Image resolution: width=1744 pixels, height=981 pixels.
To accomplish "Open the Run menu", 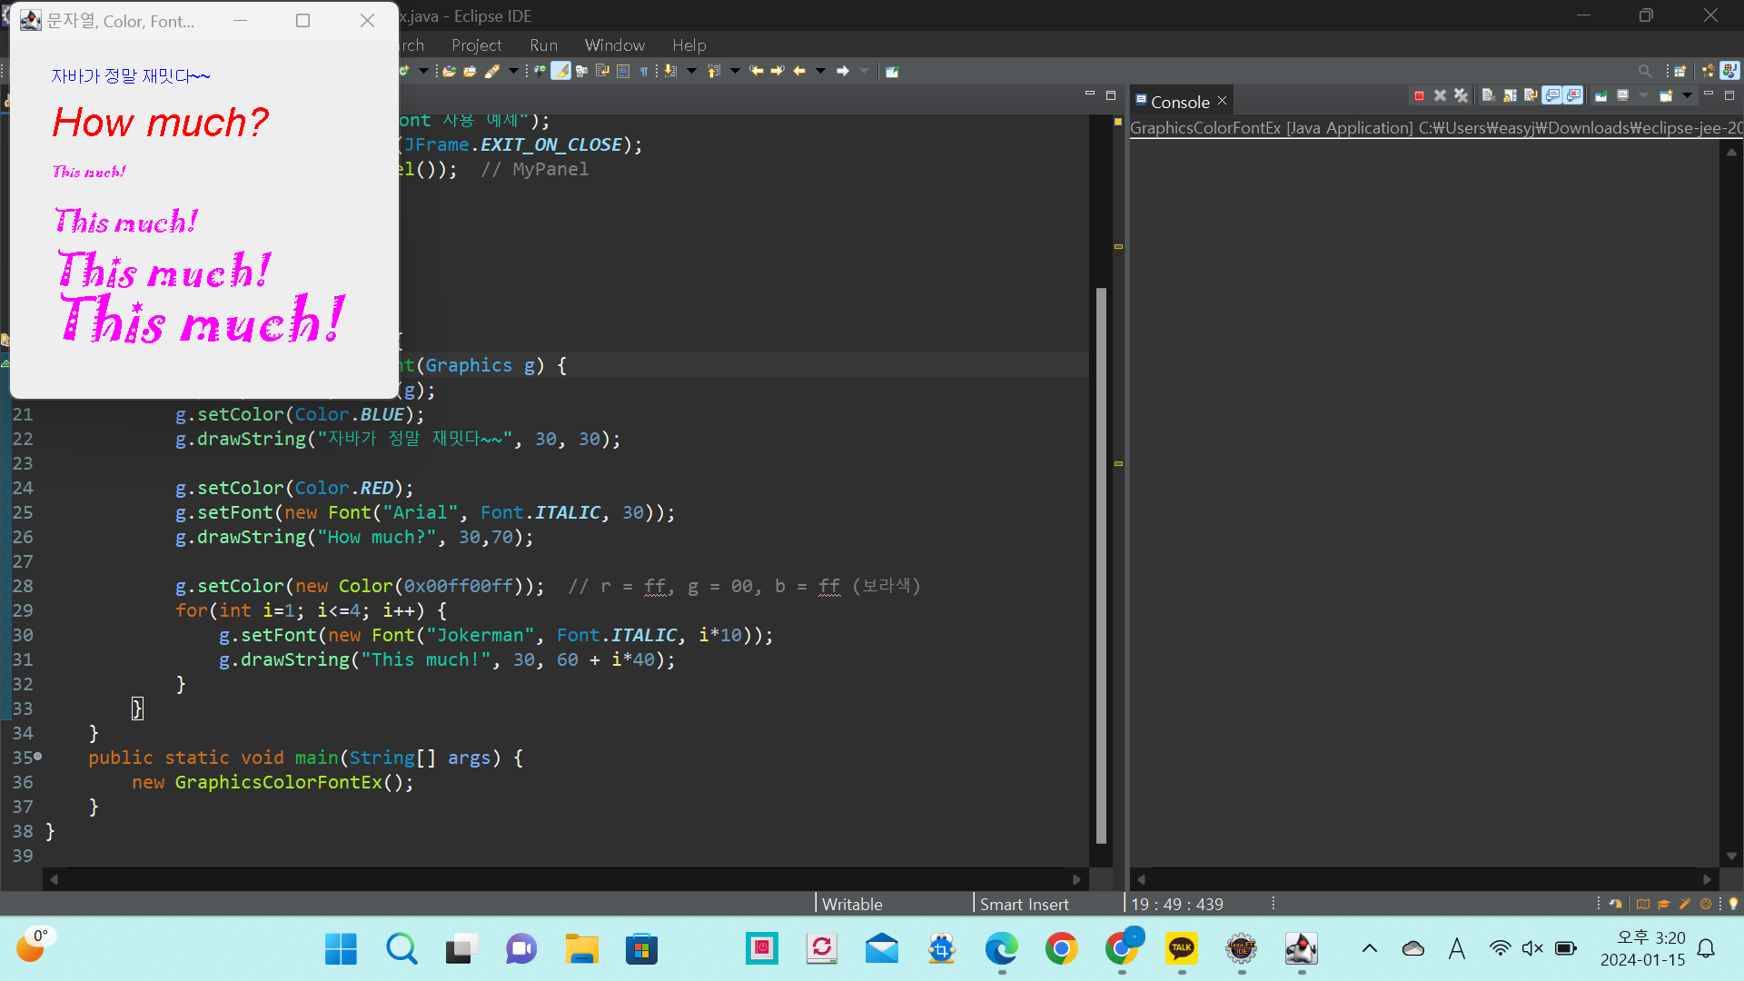I will click(x=543, y=45).
